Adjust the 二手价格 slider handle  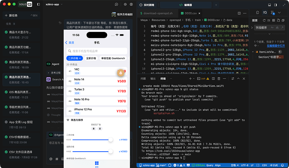[111, 140]
